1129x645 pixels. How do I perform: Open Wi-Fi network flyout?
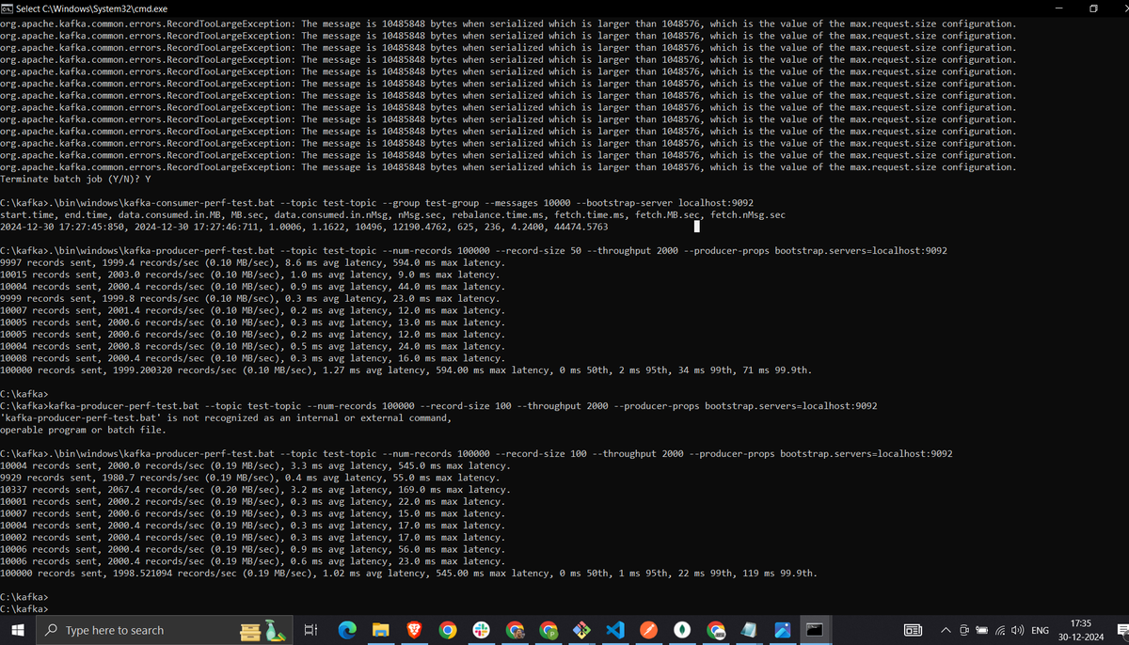999,630
